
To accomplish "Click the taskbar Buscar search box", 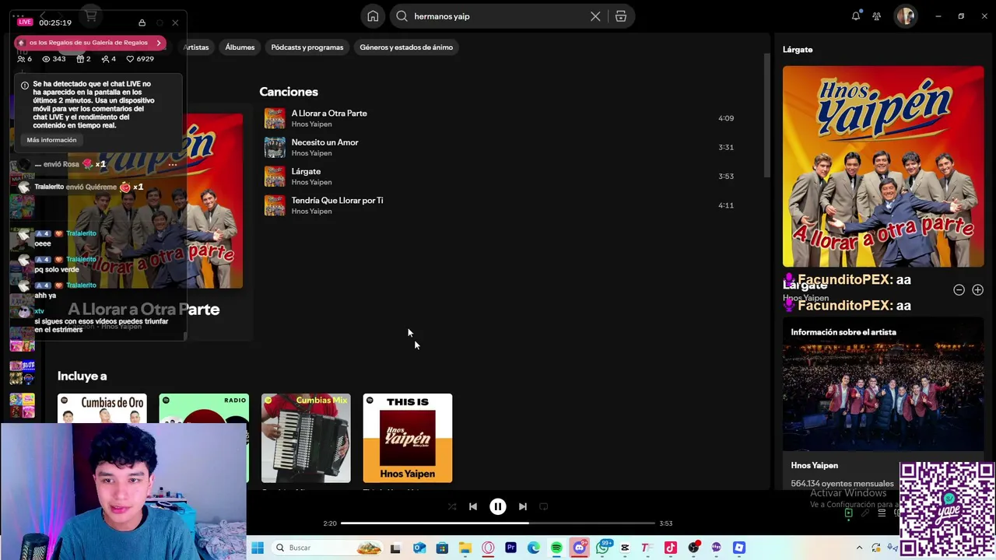I will (x=327, y=548).
